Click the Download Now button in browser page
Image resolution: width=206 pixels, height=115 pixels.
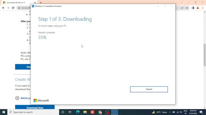pos(35,107)
